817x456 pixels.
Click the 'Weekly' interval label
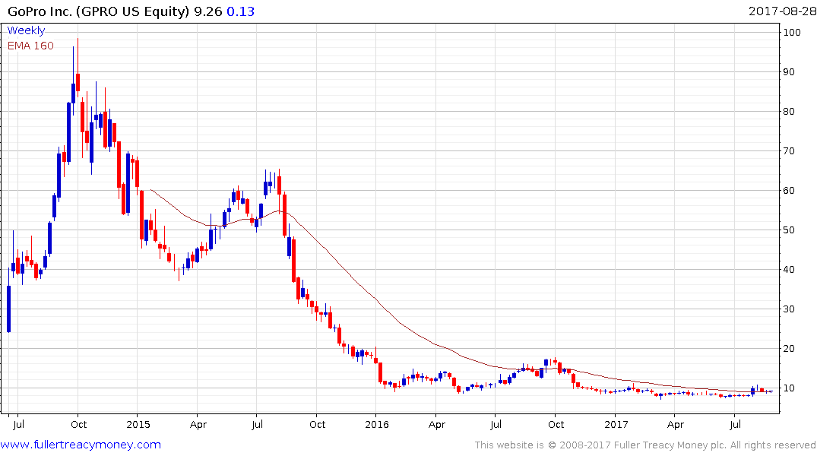26,30
